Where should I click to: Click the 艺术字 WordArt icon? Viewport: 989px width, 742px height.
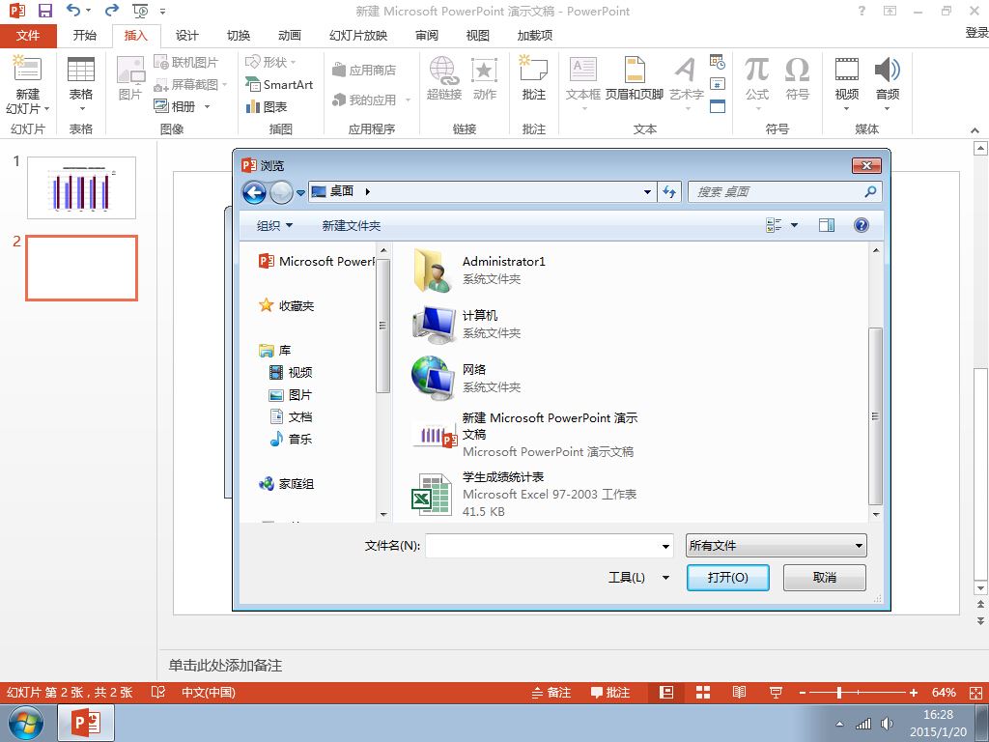pos(686,70)
